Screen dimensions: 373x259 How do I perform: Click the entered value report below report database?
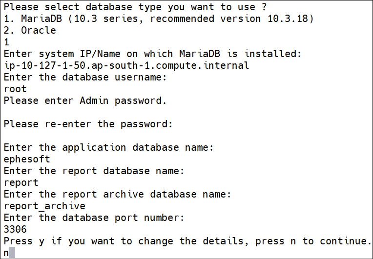[x=21, y=182]
